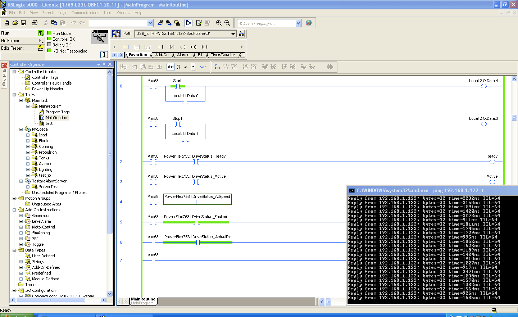Select the Propulsion program in tree
The width and height of the screenshot is (518, 317).
pyautogui.click(x=47, y=152)
